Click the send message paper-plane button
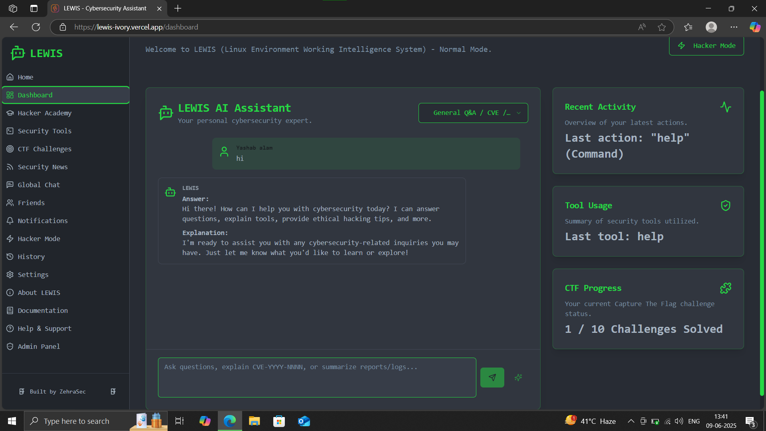This screenshot has height=431, width=766. point(492,378)
